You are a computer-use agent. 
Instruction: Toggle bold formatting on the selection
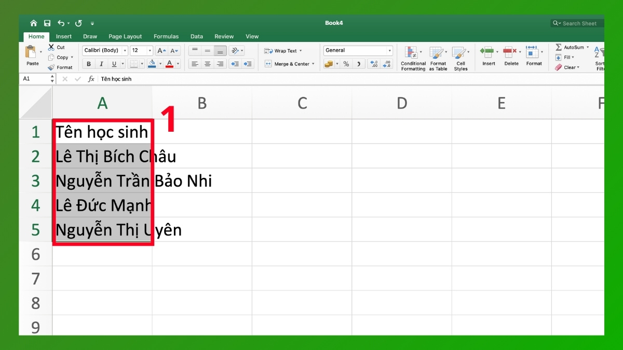(x=88, y=64)
